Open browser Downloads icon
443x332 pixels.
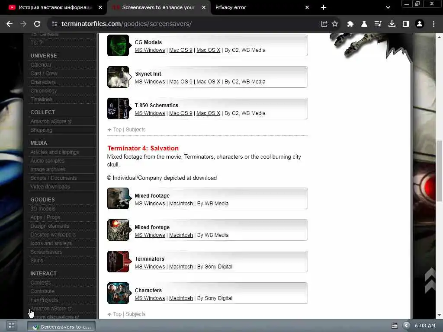pos(392,24)
